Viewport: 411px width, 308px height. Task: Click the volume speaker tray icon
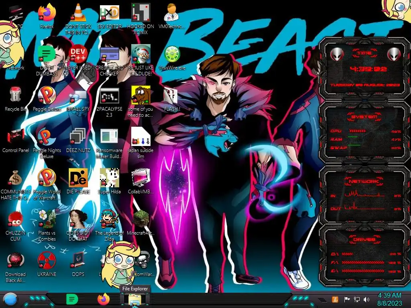366,299
